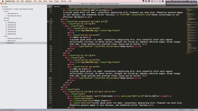Close the index.html tab

[x=67, y=6]
